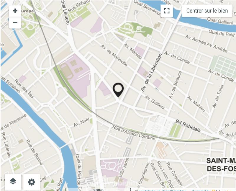
Task: Click the Av. de Beauce label
Action: tap(175, 85)
